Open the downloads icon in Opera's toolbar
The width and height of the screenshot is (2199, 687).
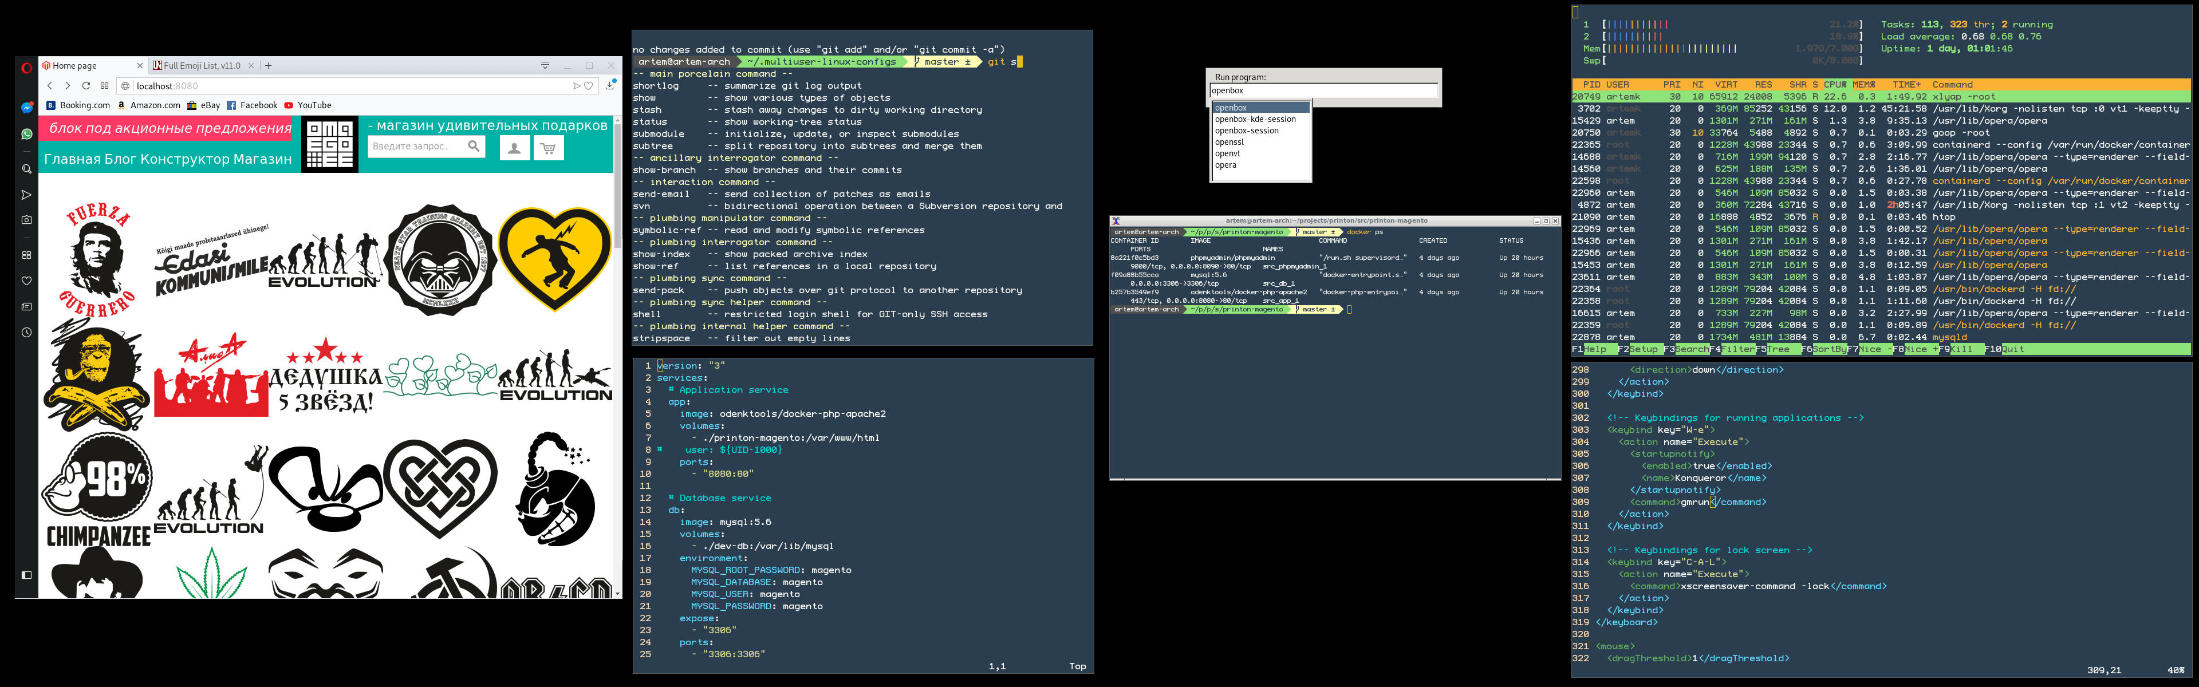tap(610, 85)
